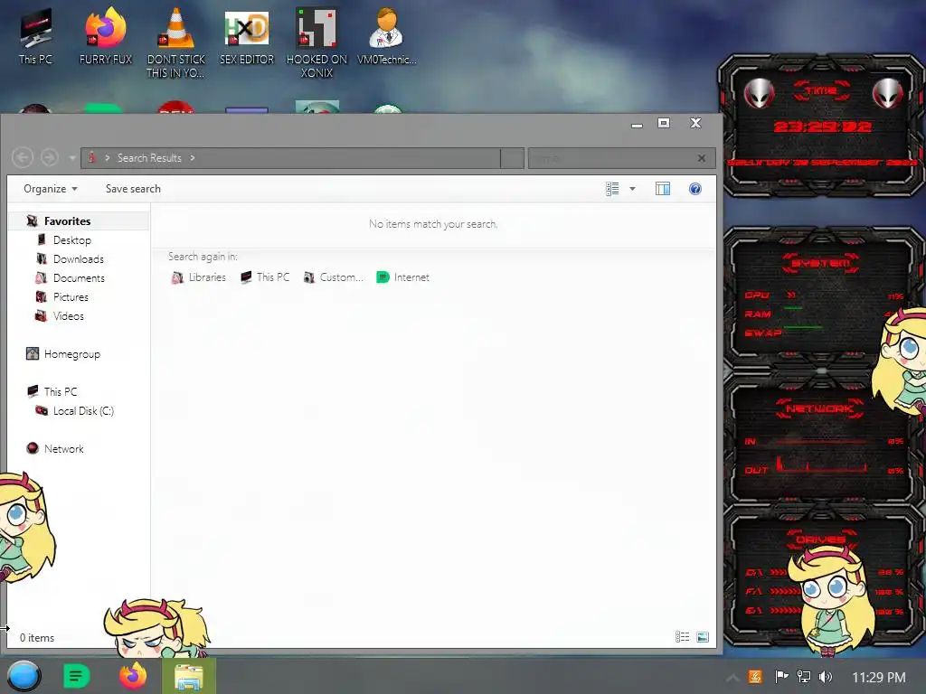The height and width of the screenshot is (694, 926).
Task: Toggle the preview pane
Action: [663, 189]
